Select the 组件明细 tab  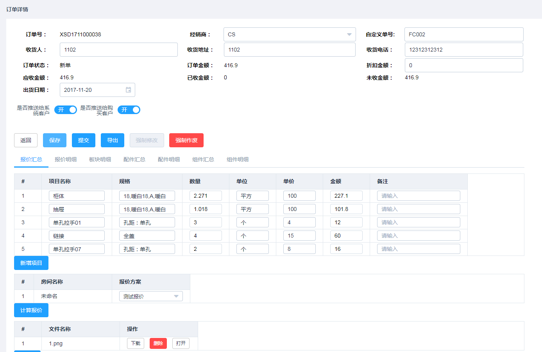238,159
